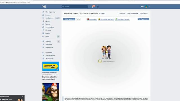The width and height of the screenshot is (180, 101).
Task: Open Фотографии in sidebar
Action: tap(49, 27)
